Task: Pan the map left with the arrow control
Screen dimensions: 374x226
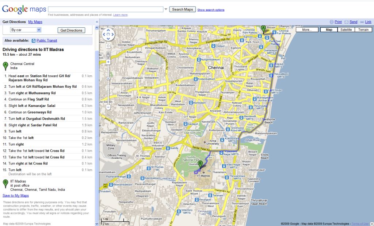Action: [x=104, y=35]
